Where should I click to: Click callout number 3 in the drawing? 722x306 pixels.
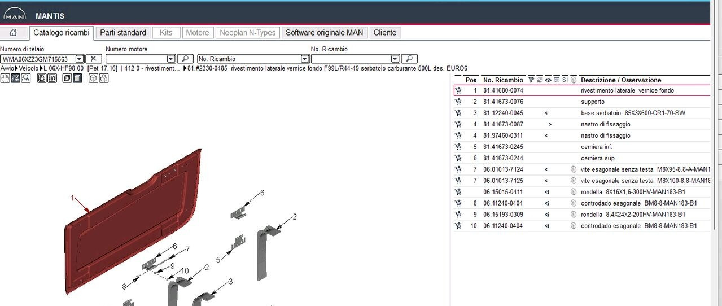(230, 281)
